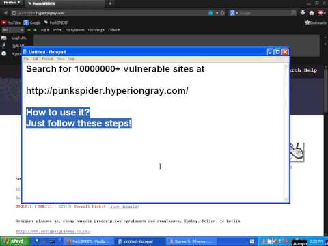Reload the page with the refresh icon

click(223, 13)
